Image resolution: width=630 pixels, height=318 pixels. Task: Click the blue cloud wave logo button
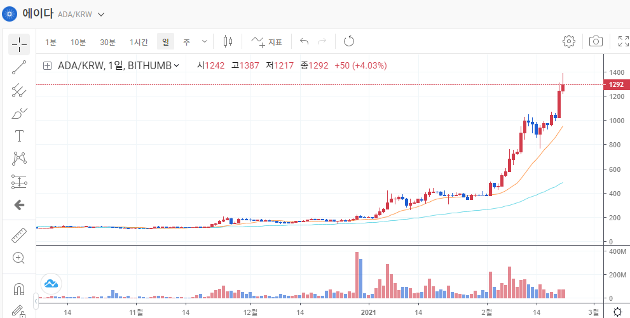point(51,284)
